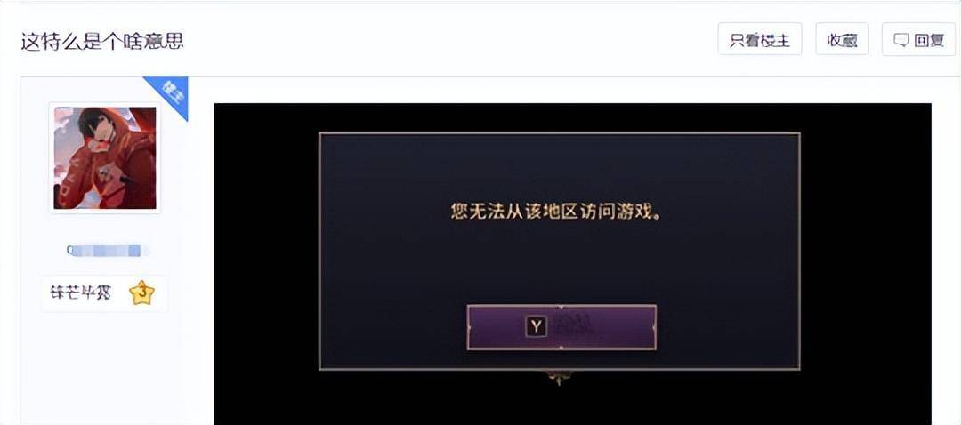Image resolution: width=961 pixels, height=425 pixels.
Task: Bookmark the thread with 收藏
Action: (842, 39)
